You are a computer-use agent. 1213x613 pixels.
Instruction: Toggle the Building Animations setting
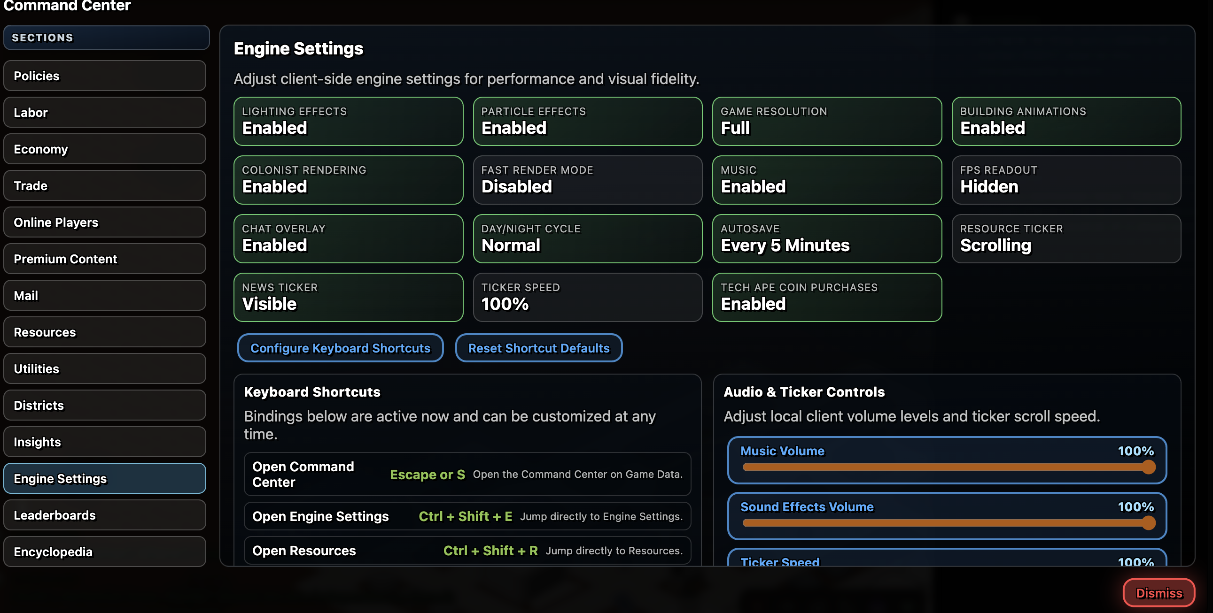click(1066, 122)
